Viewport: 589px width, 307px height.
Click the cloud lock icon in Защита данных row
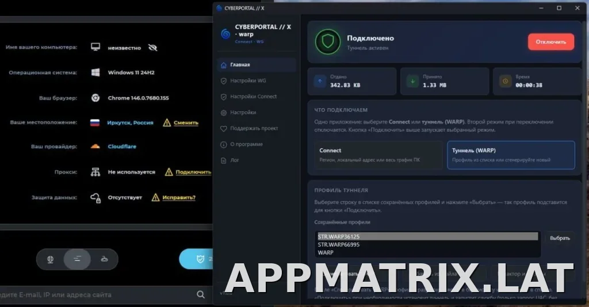pos(95,197)
